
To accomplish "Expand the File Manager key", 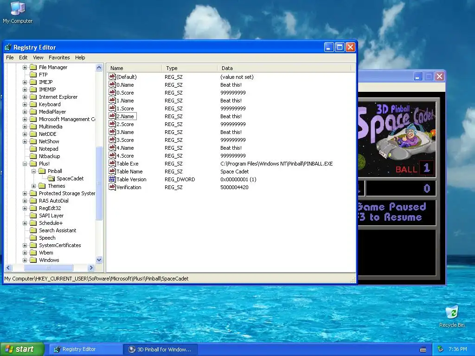I will pos(25,67).
